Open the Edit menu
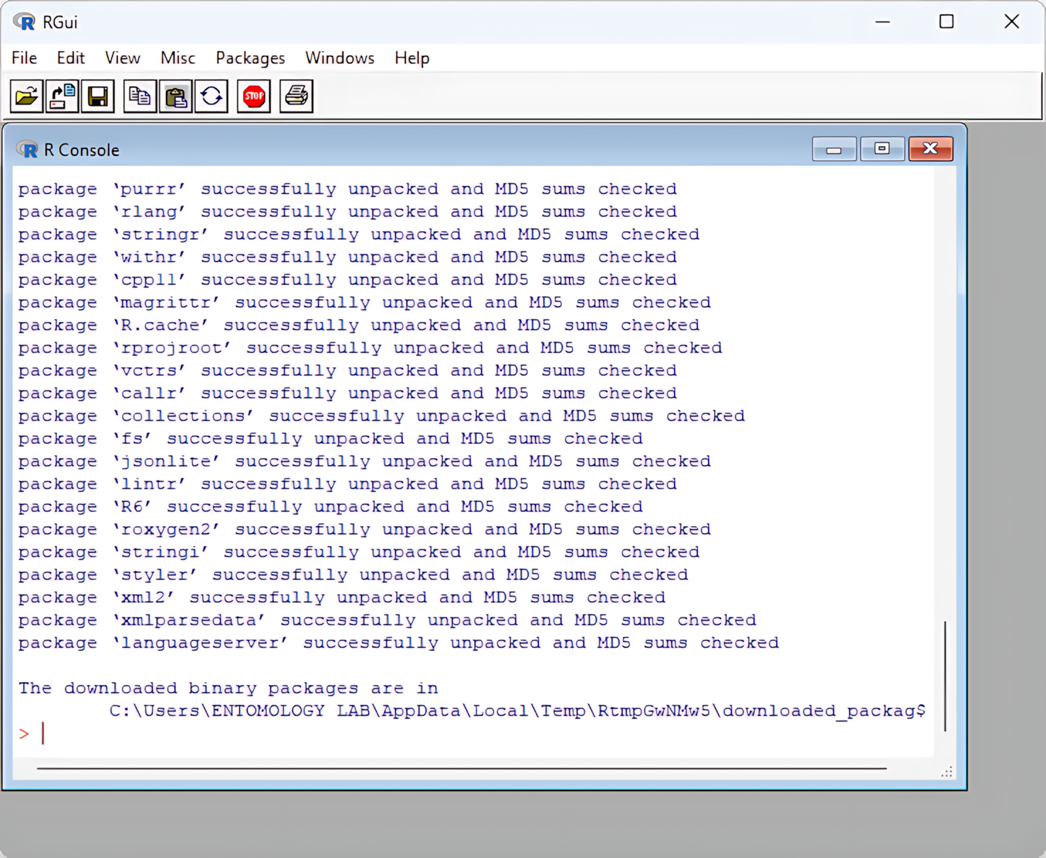Screen dimensions: 1046x858 (70, 58)
